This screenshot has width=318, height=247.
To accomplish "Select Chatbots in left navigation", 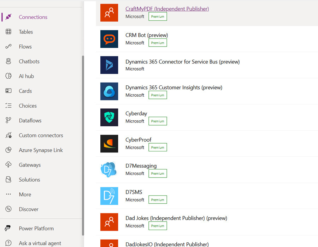I will point(29,61).
